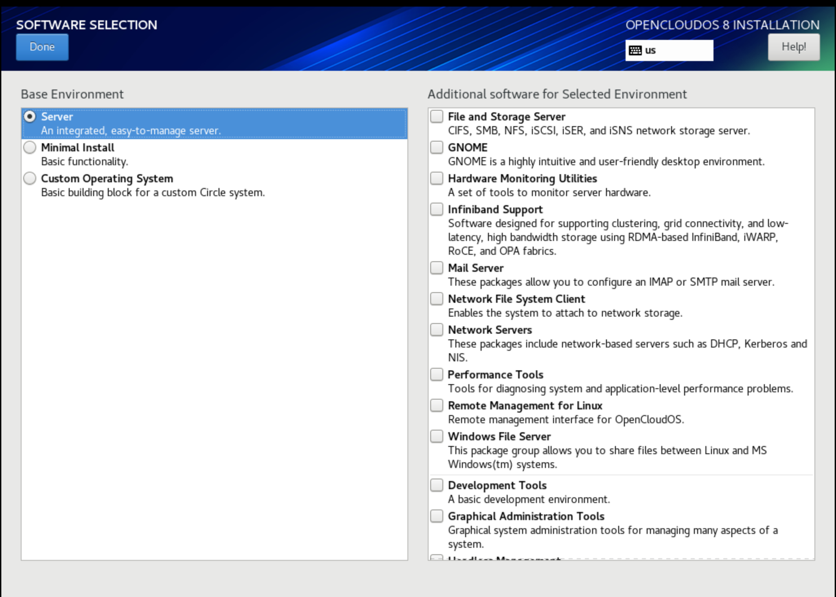The image size is (836, 597).
Task: Click the 'File and Storage Server' label
Action: [507, 116]
